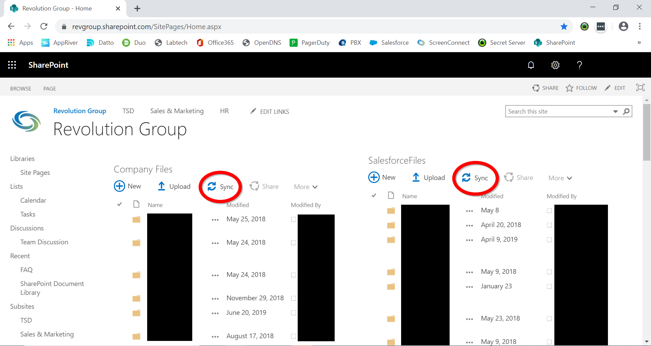Click the SHARE page button
Viewport: 651px width, 346px height.
[x=546, y=88]
